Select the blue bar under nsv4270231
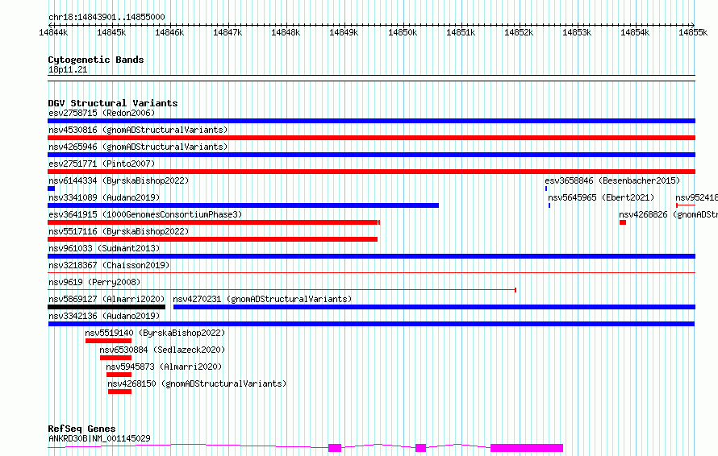The width and height of the screenshot is (718, 456). [x=434, y=307]
